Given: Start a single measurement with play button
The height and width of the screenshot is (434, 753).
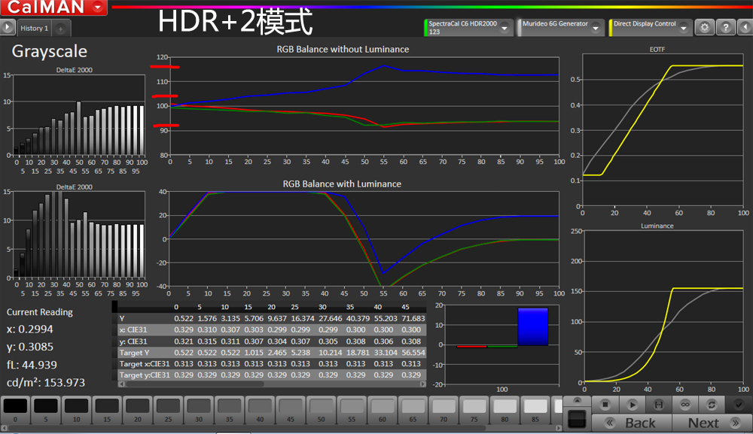Looking at the screenshot, I should click(x=632, y=405).
